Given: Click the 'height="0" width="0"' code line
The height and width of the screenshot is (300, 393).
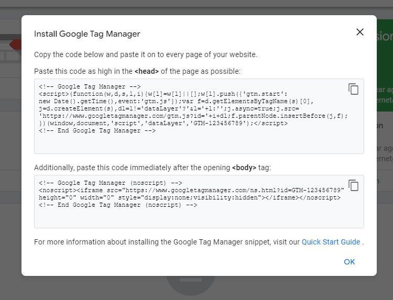Looking at the screenshot, I should pos(190,197).
